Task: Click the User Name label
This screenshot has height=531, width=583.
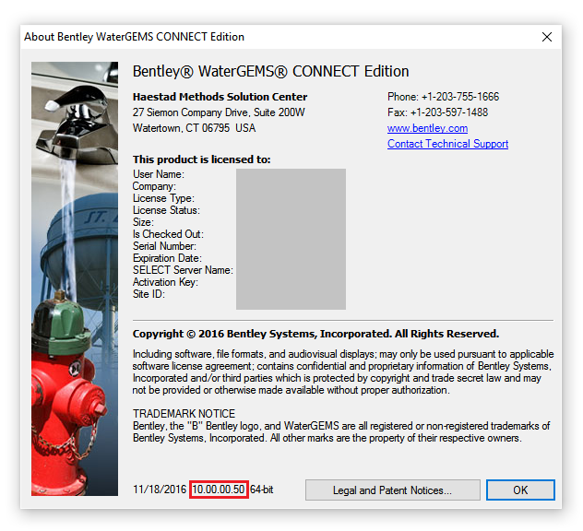Action: (x=159, y=174)
